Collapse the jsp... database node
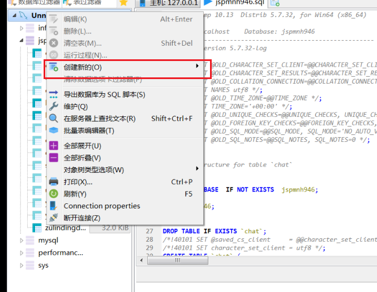 pyautogui.click(x=22, y=41)
